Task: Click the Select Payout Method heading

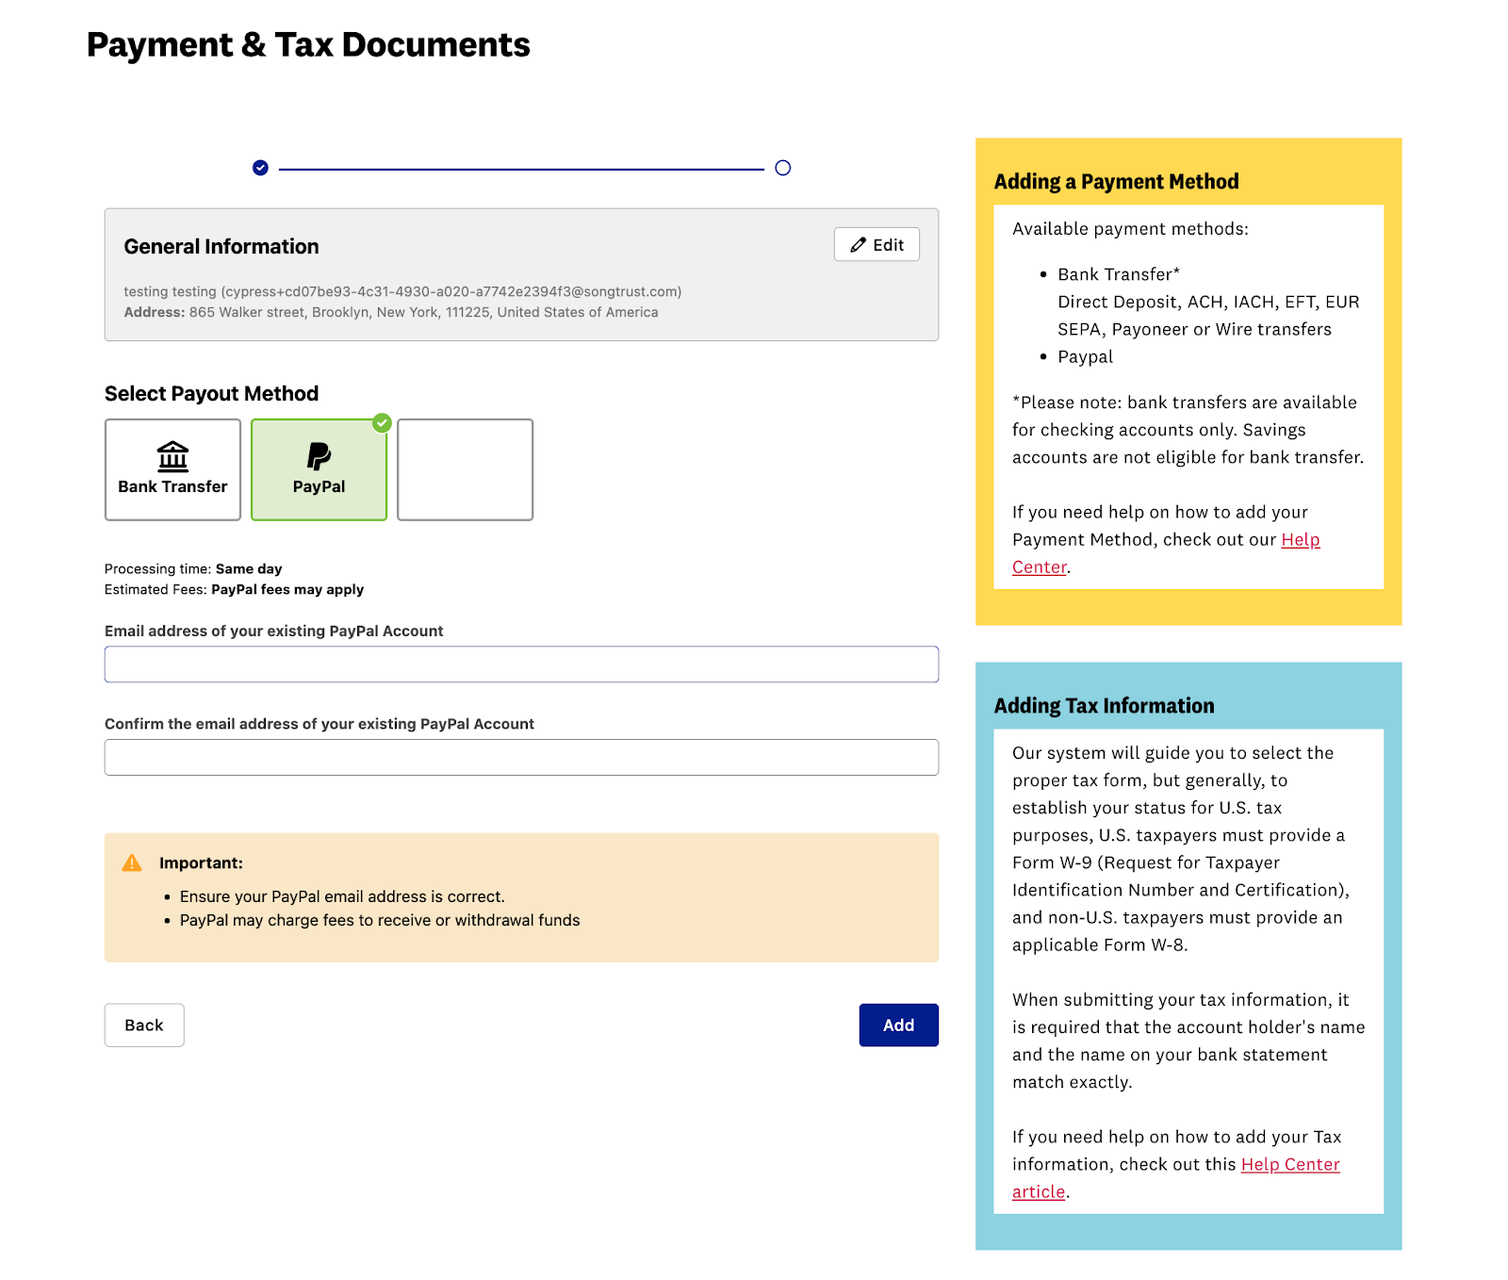Action: click(211, 393)
